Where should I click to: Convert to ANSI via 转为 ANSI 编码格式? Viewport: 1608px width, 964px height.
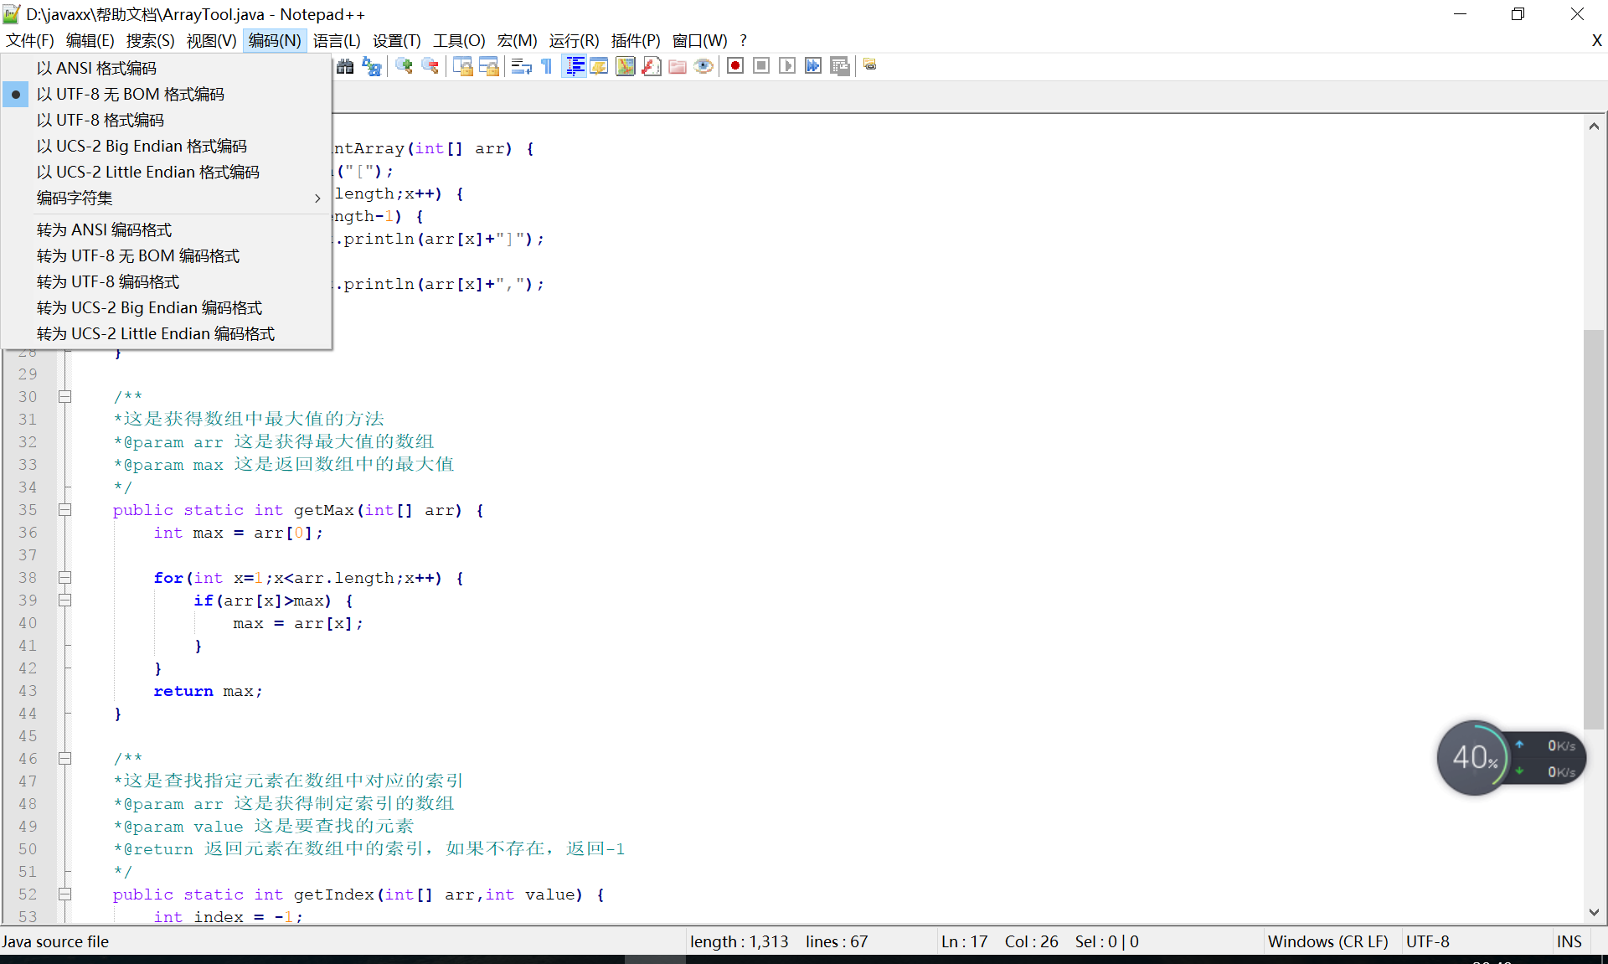[x=167, y=229]
